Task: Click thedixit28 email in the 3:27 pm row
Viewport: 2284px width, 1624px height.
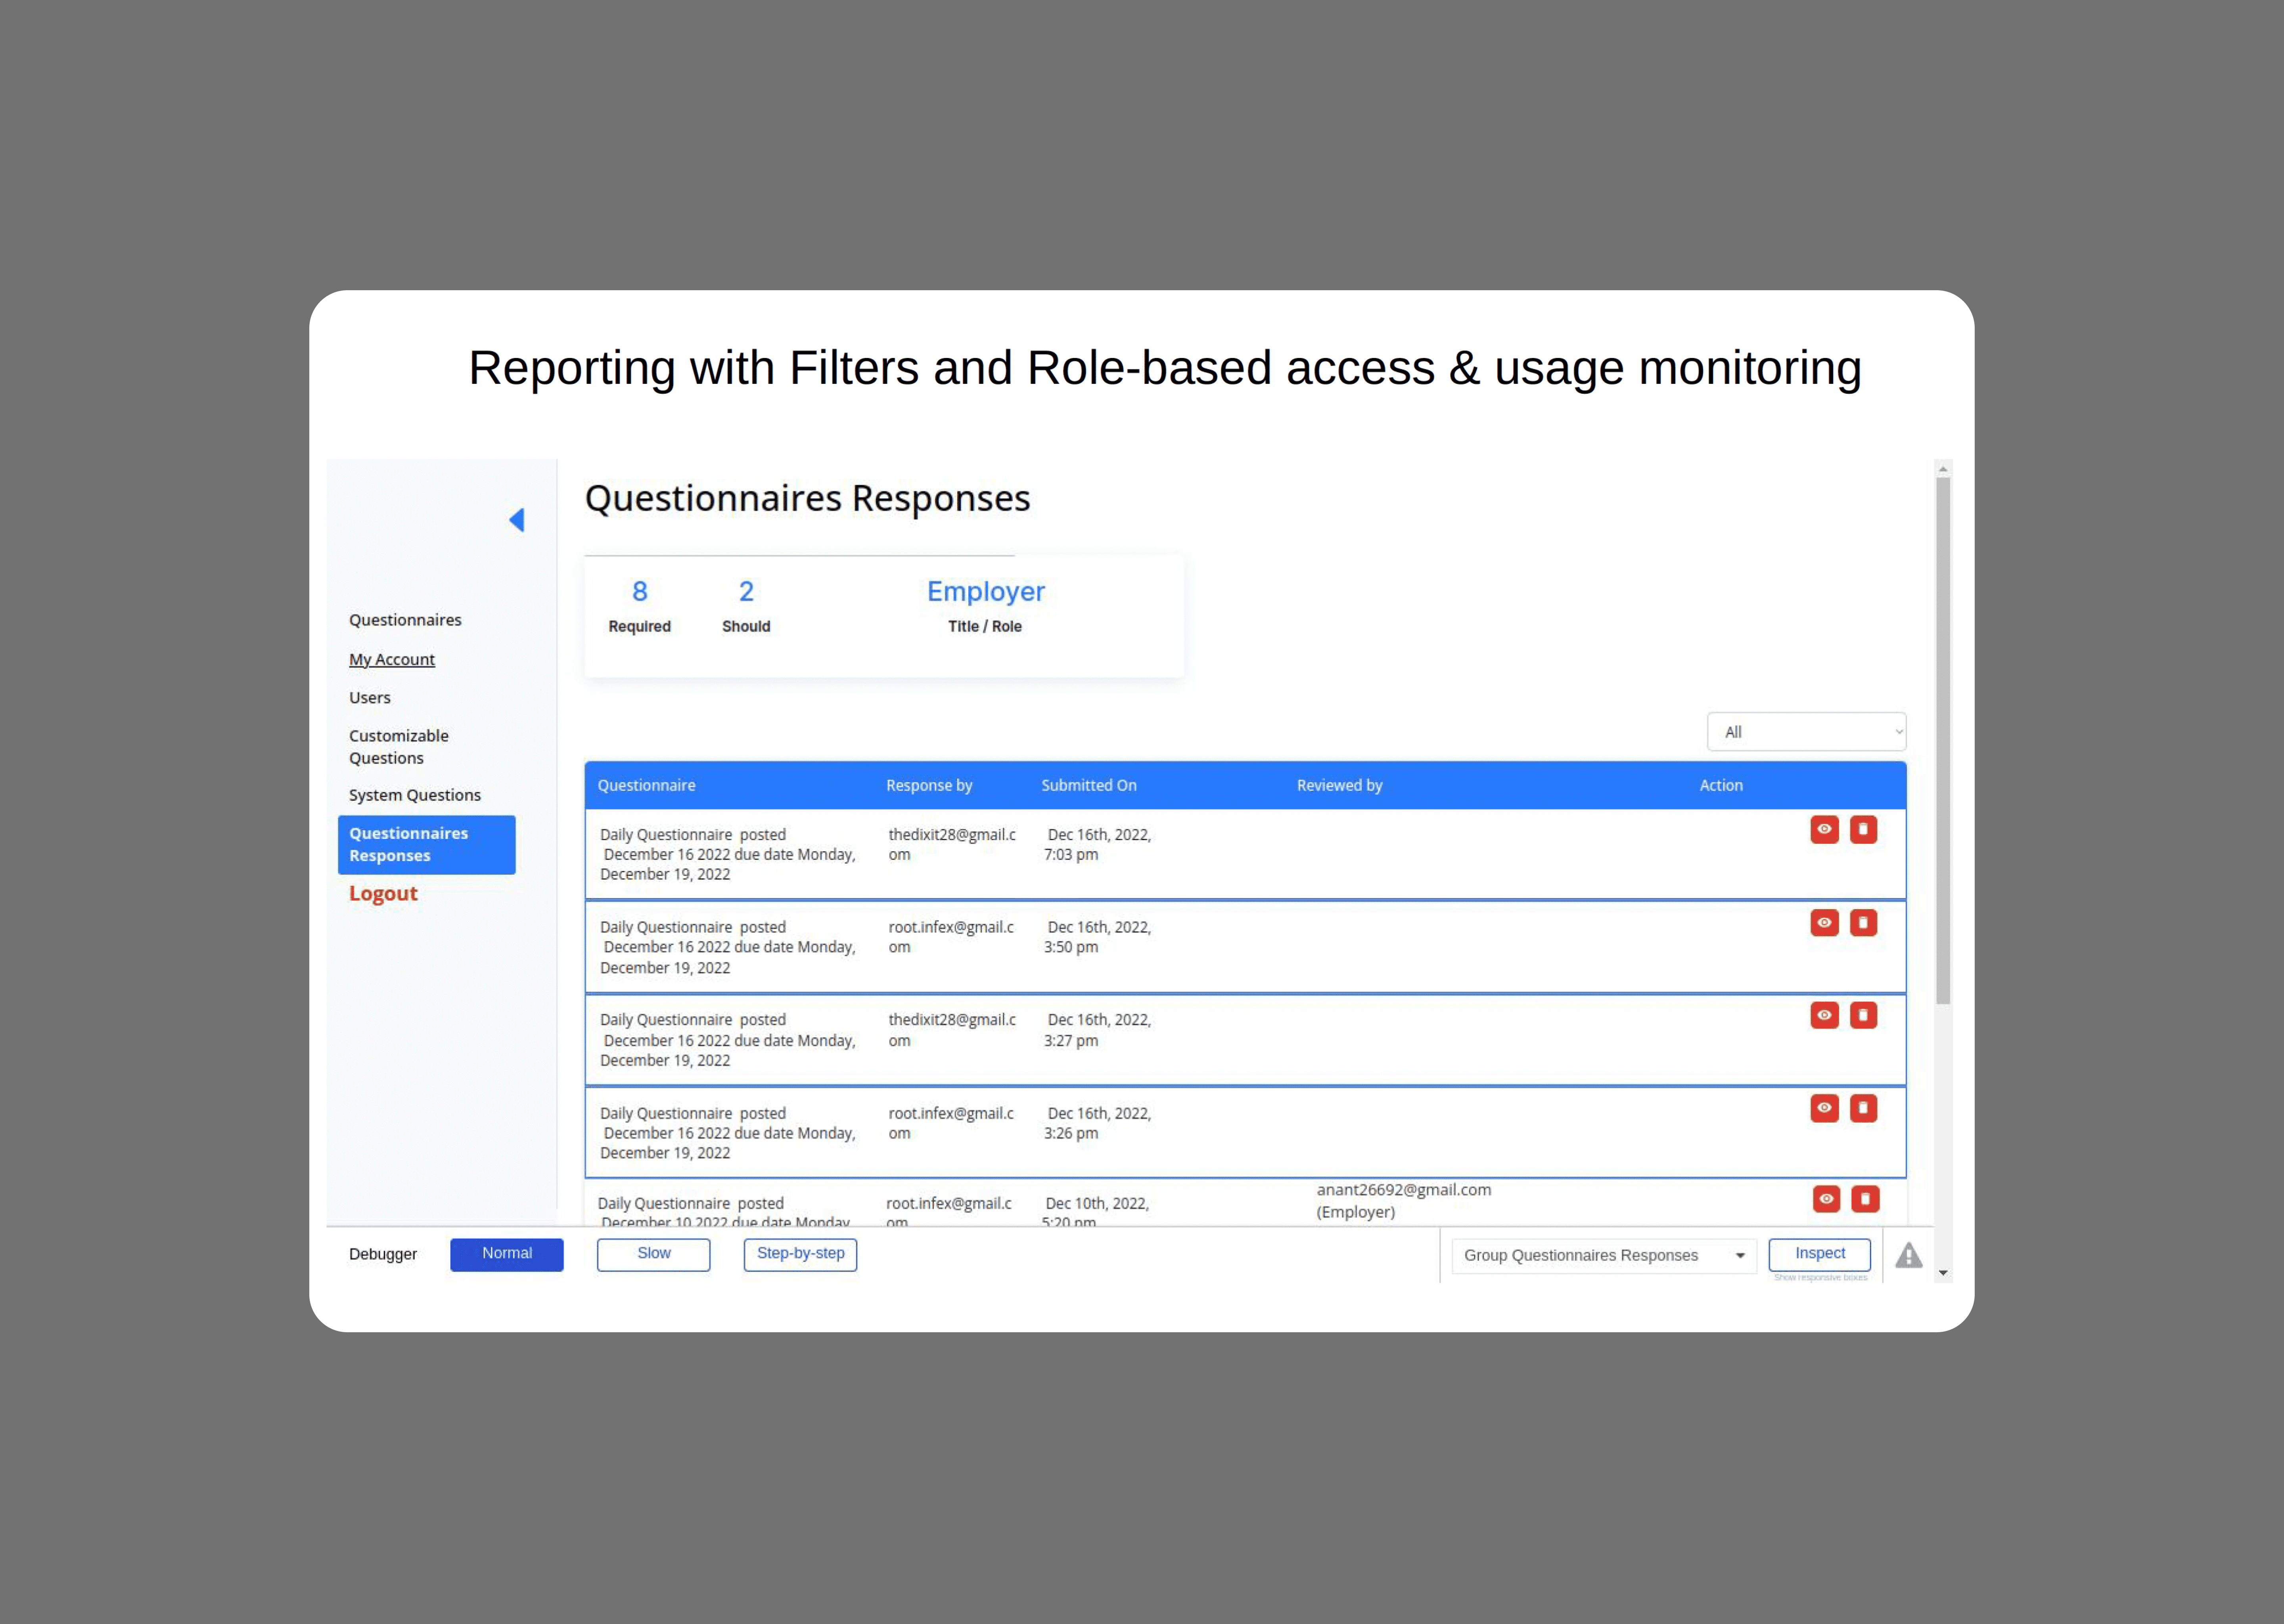Action: tap(952, 1030)
